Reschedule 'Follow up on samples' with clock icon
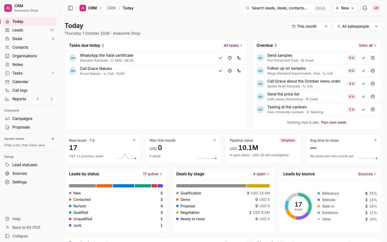This screenshot has width=387, height=242. [x=373, y=71]
